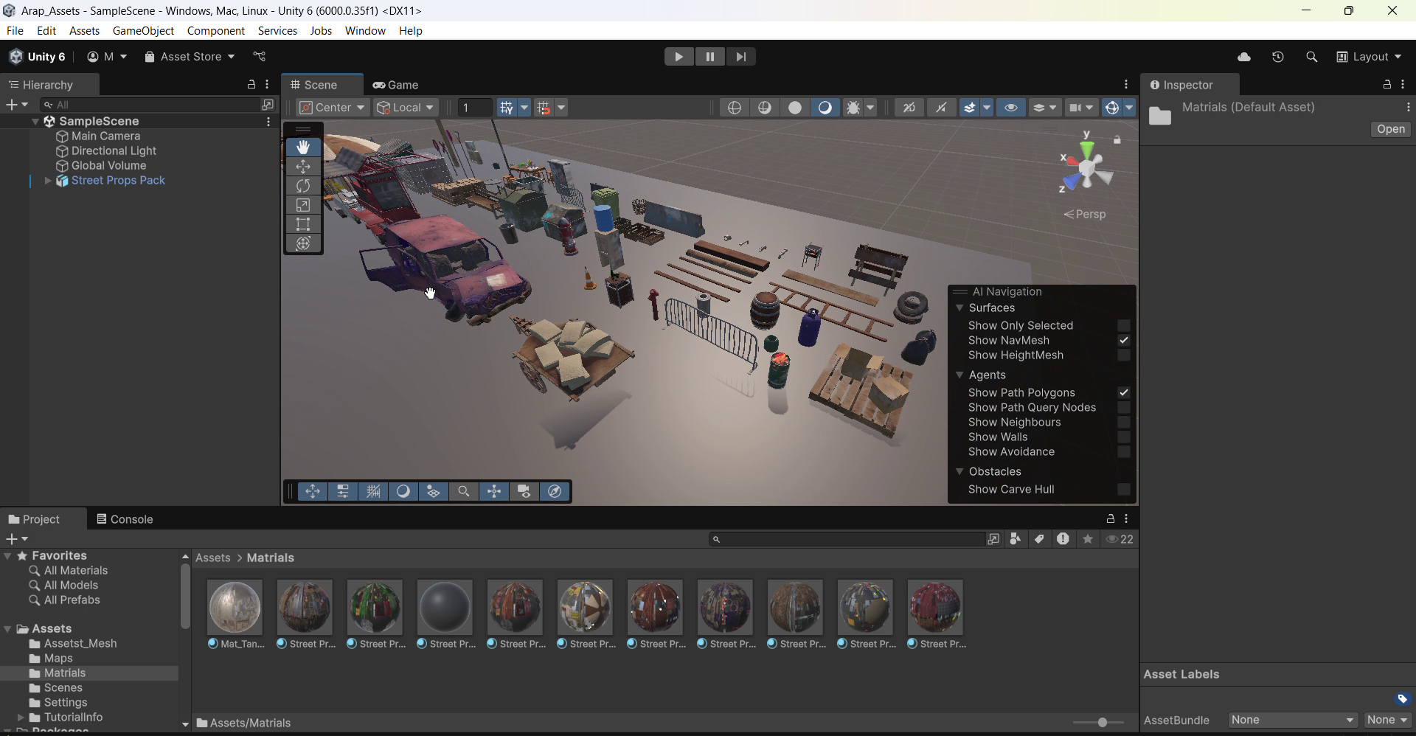This screenshot has height=736, width=1416.
Task: Switch to the Game tab
Action: coord(395,85)
